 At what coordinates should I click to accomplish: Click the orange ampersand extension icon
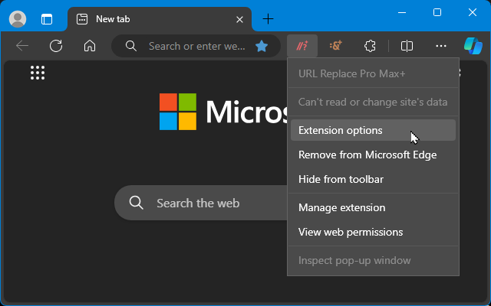(336, 46)
